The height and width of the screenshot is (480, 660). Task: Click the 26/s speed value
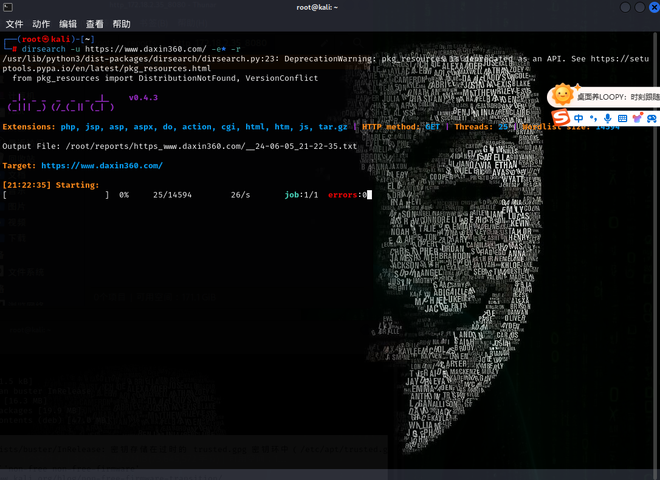240,195
